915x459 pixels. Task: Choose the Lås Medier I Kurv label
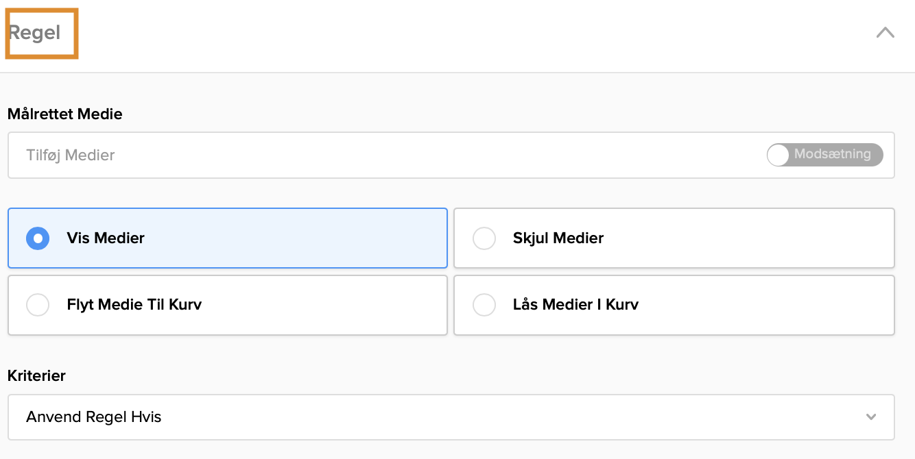[575, 305]
